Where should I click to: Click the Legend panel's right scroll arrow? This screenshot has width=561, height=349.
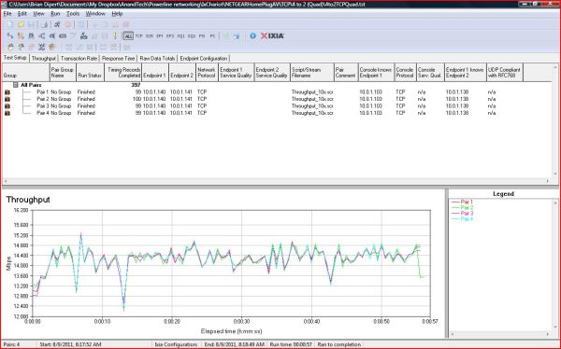(548, 334)
